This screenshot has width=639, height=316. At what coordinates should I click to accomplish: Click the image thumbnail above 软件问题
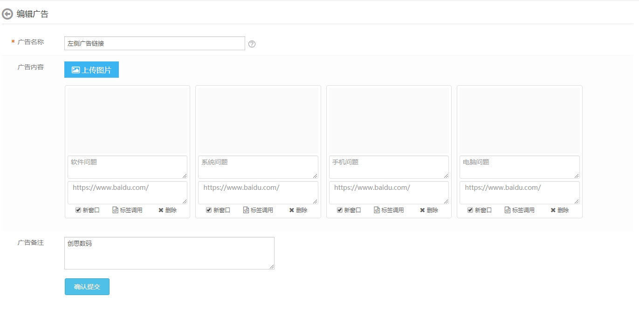(127, 121)
